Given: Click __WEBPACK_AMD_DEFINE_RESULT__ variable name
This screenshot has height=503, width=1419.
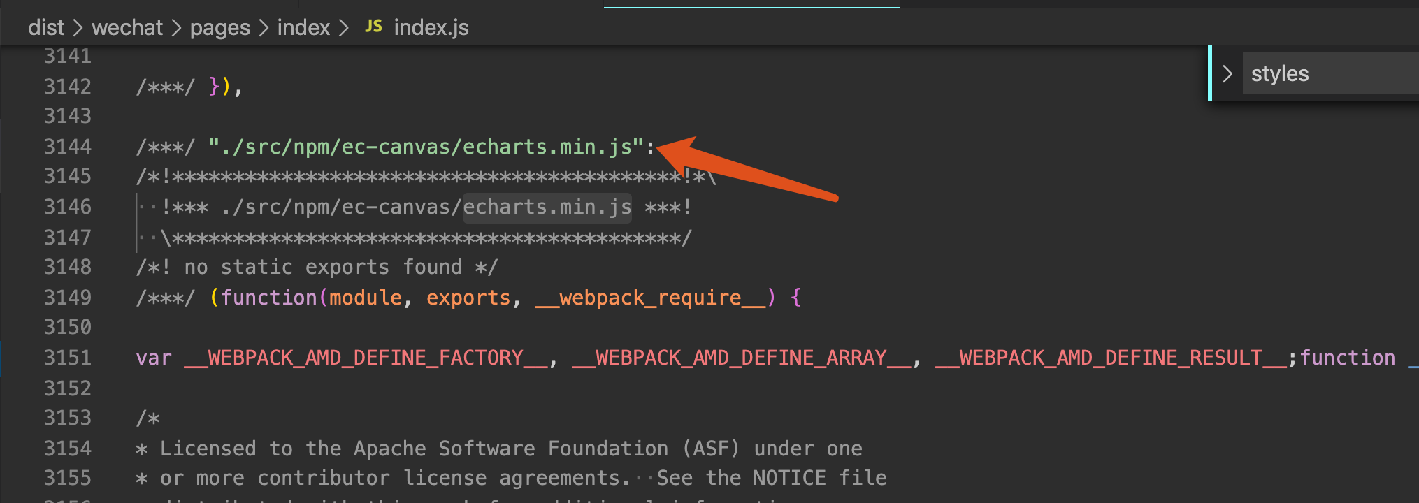Looking at the screenshot, I should [x=1111, y=358].
